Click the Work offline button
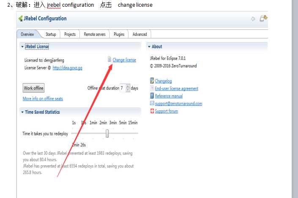 (x=33, y=88)
